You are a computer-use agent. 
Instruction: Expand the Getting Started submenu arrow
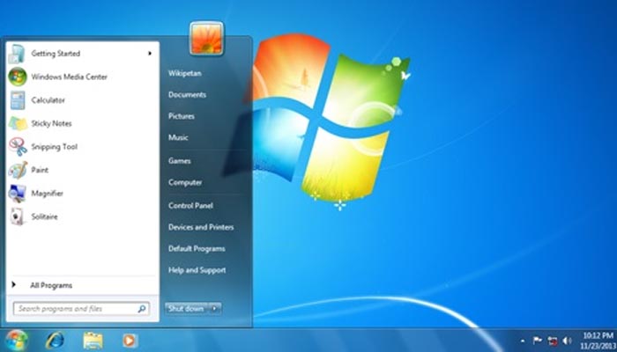(150, 54)
